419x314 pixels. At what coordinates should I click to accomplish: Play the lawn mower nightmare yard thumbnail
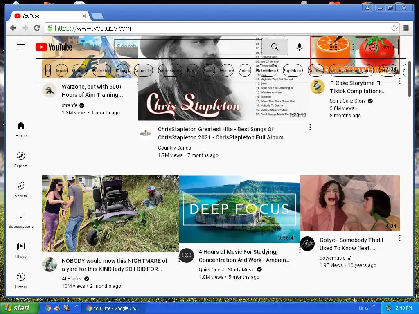(110, 213)
